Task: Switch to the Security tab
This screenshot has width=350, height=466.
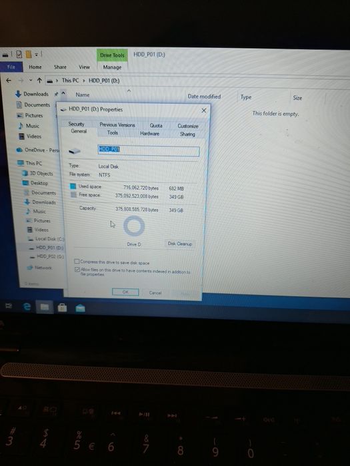Action: (x=77, y=124)
